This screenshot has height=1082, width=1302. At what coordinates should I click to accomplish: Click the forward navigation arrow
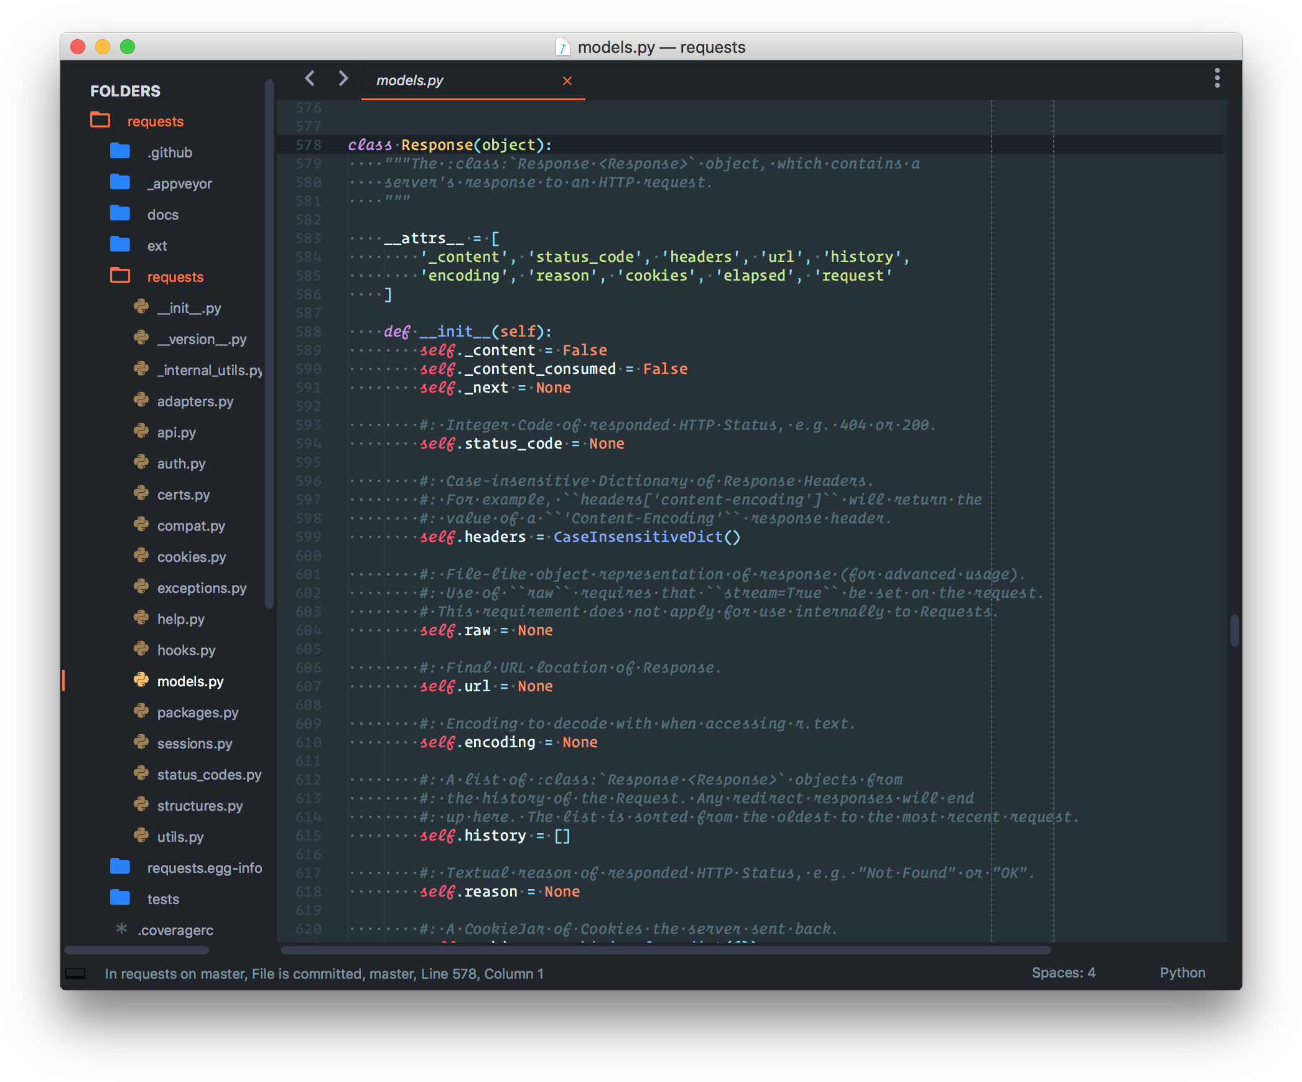point(343,79)
